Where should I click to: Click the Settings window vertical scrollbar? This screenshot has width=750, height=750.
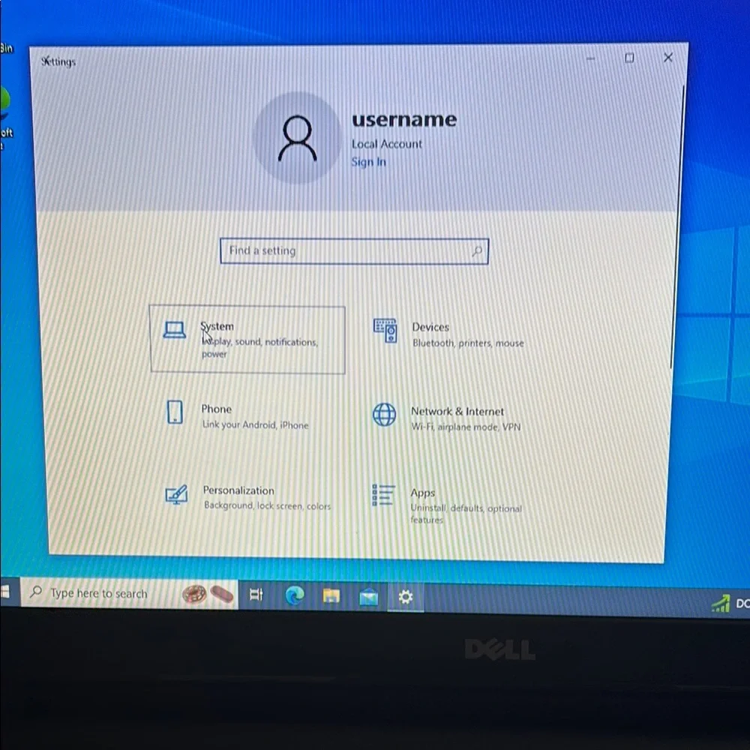(676, 227)
